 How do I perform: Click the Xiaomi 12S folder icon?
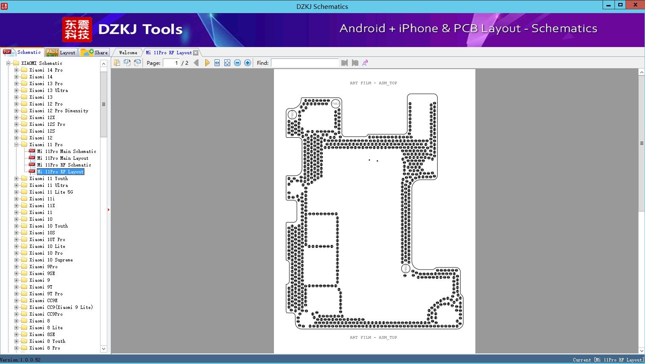(24, 131)
